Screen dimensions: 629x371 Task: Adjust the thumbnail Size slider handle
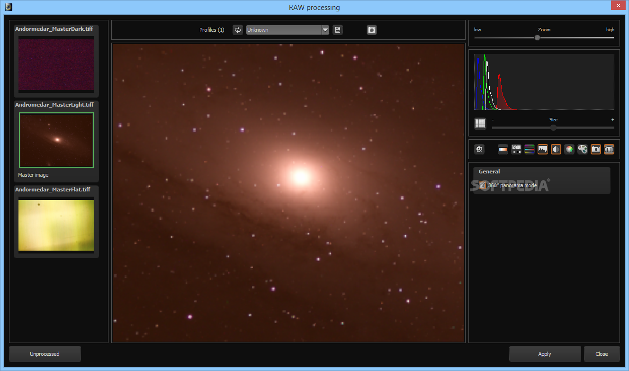click(x=553, y=127)
